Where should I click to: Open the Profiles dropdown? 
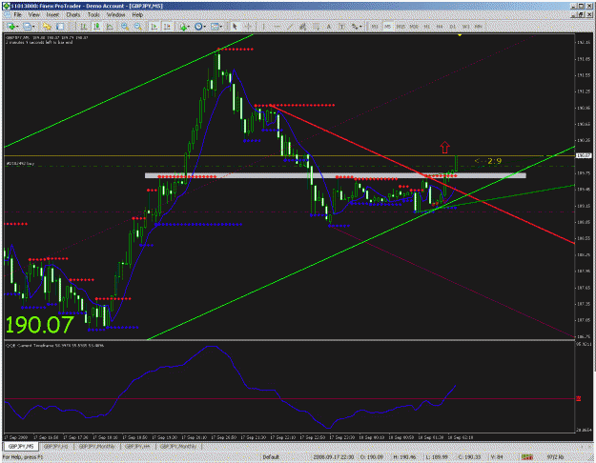(x=29, y=27)
